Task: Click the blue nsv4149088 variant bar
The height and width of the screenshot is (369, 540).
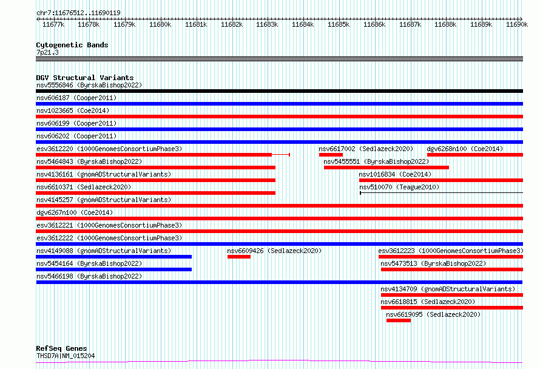Action: pos(113,257)
